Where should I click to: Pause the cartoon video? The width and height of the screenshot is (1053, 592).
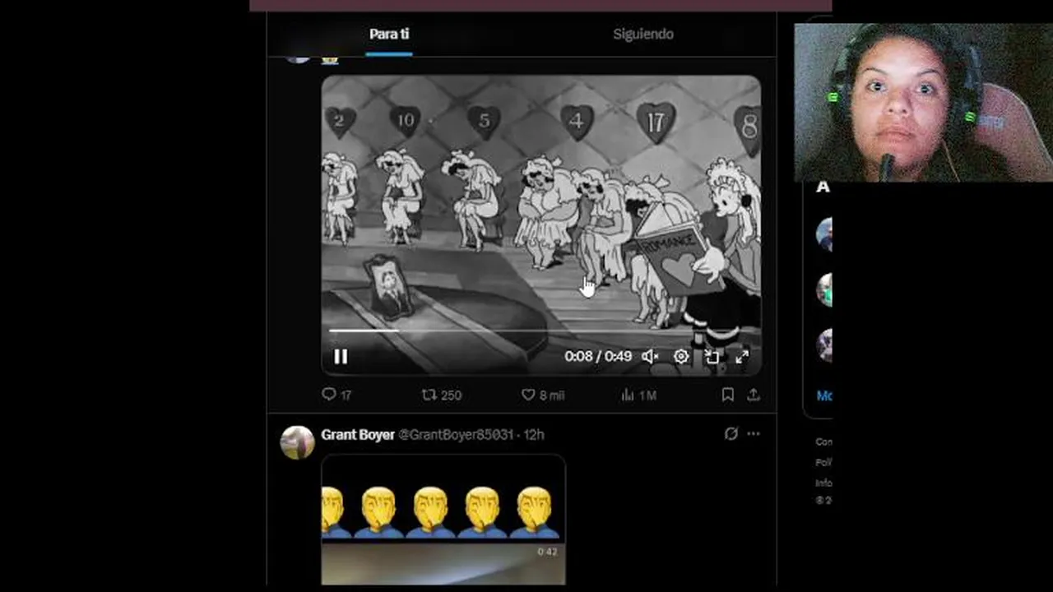pyautogui.click(x=341, y=357)
